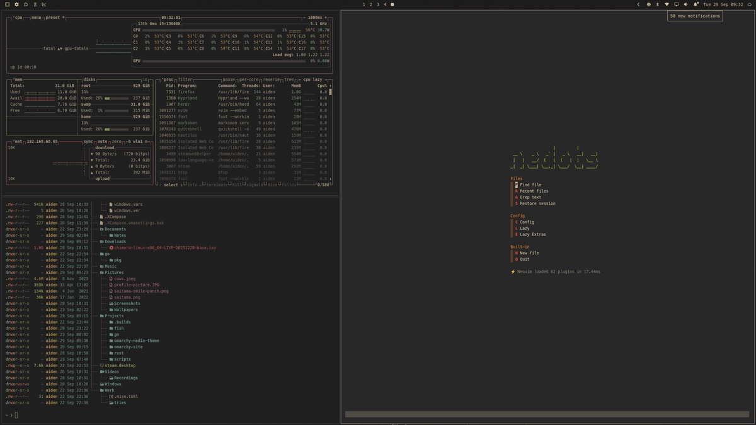Click the Neovim command line bar
The height and width of the screenshot is (425, 756).
pos(546,414)
